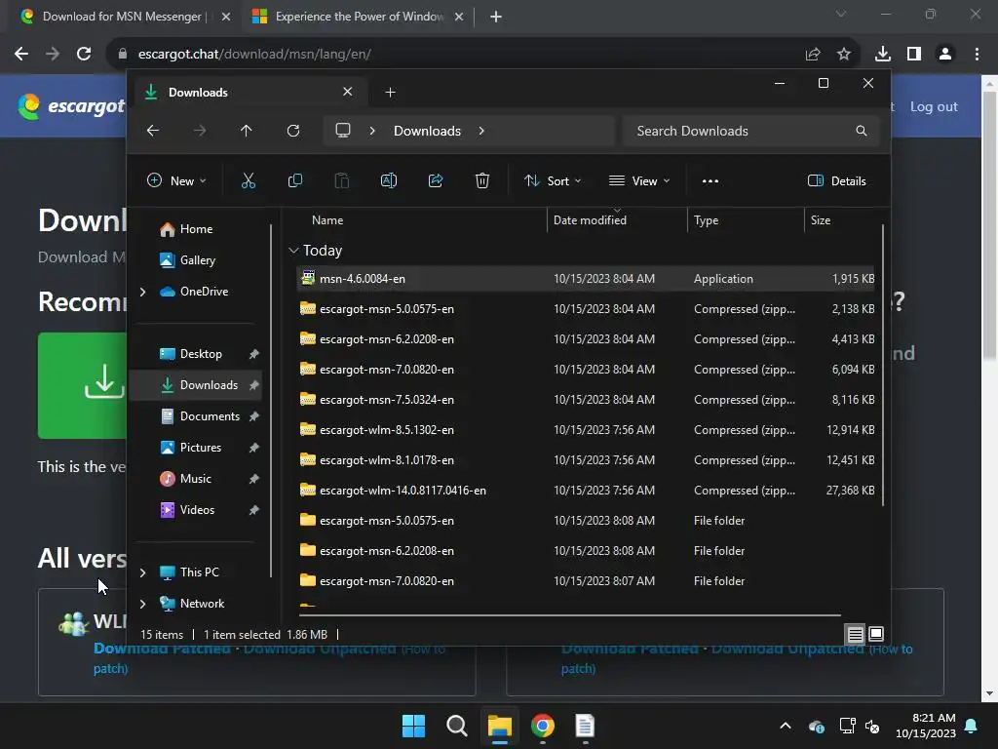This screenshot has width=998, height=749.
Task: Open a new Chrome tab
Action: [496, 17]
